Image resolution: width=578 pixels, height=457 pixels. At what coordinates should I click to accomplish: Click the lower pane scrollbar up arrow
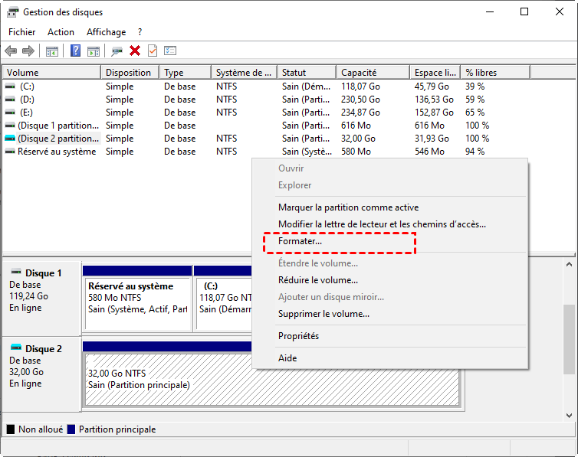coord(569,264)
